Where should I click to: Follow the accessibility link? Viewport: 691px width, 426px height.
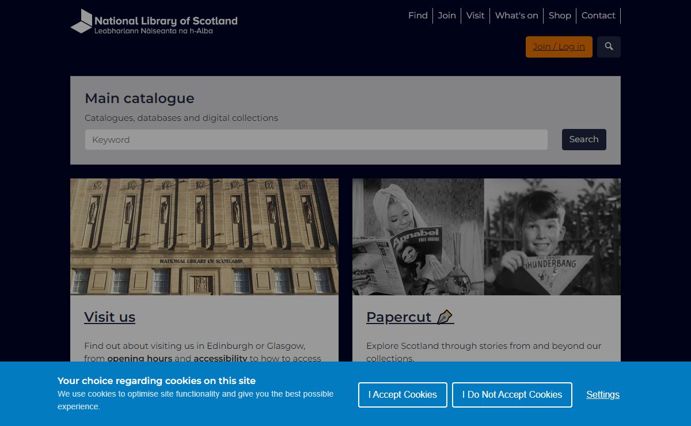[x=221, y=358]
